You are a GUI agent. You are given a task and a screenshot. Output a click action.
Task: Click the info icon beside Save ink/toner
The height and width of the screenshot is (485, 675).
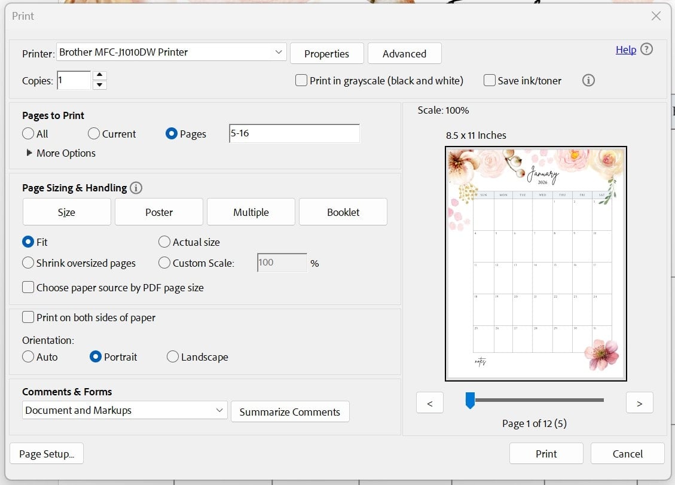click(x=588, y=80)
